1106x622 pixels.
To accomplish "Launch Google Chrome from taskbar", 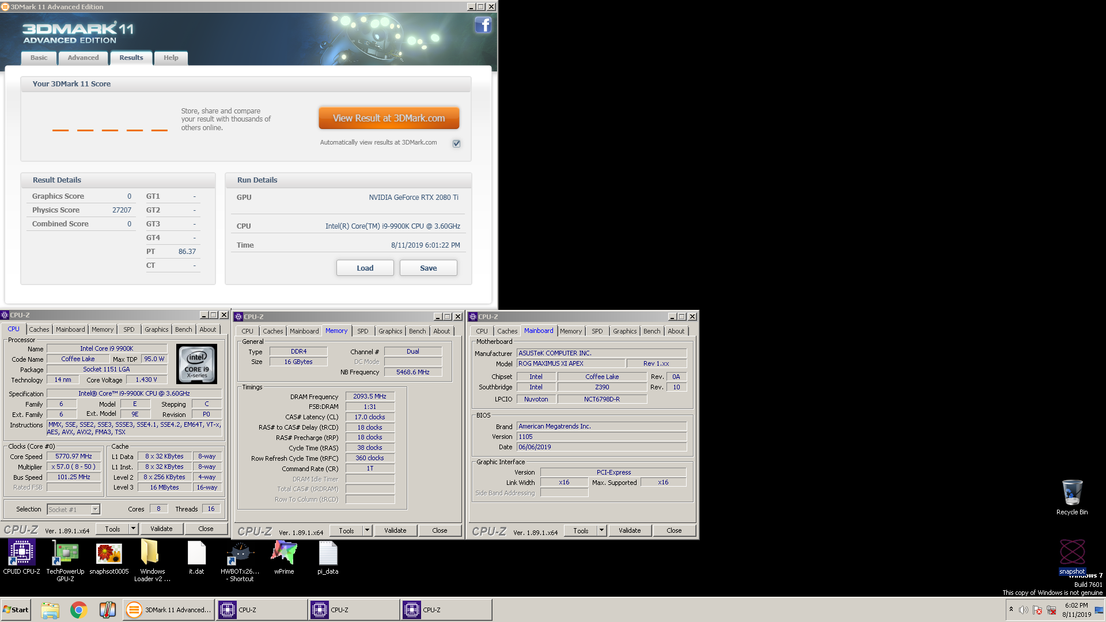I will click(79, 610).
